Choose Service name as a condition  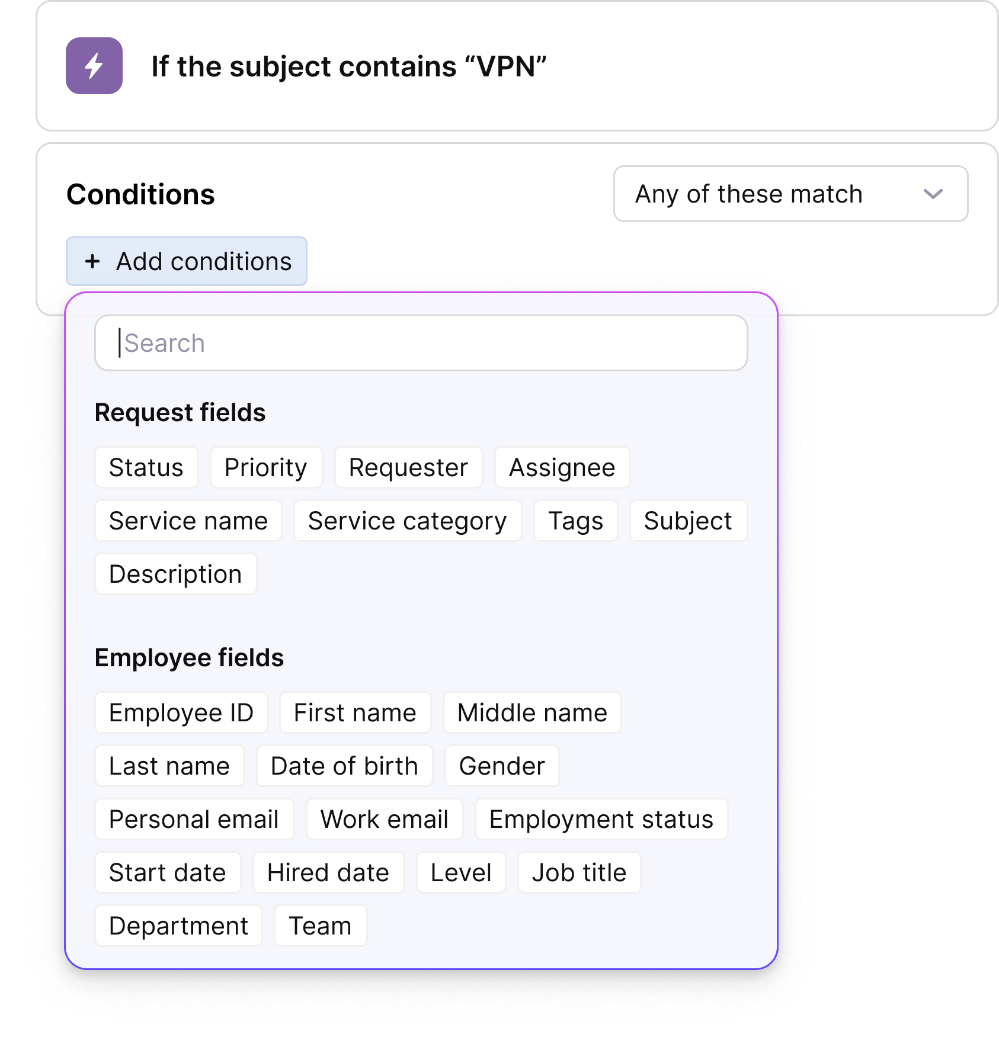click(x=187, y=521)
